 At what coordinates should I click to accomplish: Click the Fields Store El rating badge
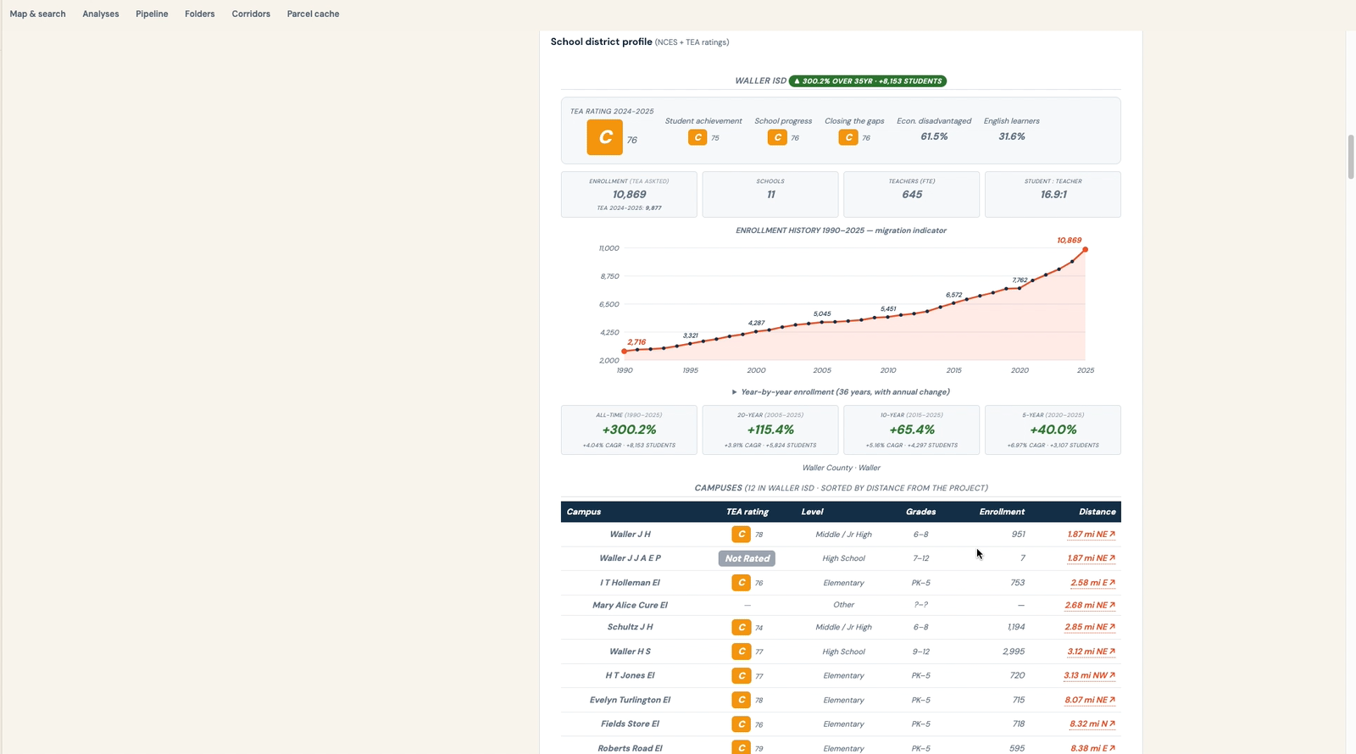pos(741,724)
